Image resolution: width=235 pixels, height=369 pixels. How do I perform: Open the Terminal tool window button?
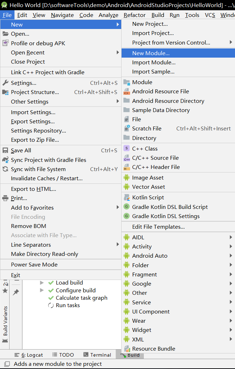[97, 355]
